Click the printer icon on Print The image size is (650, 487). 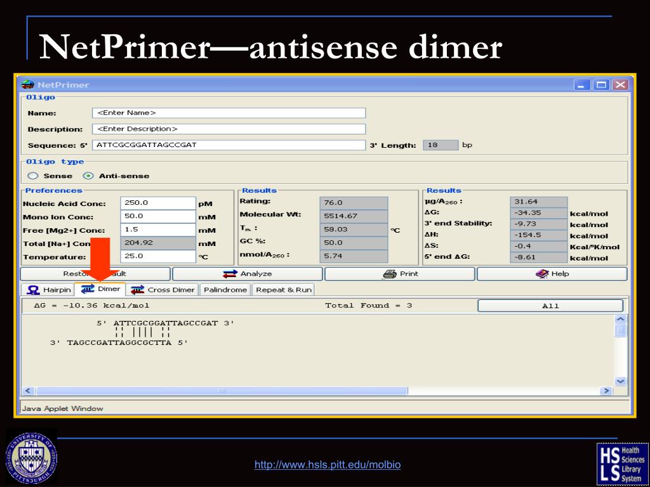click(390, 274)
